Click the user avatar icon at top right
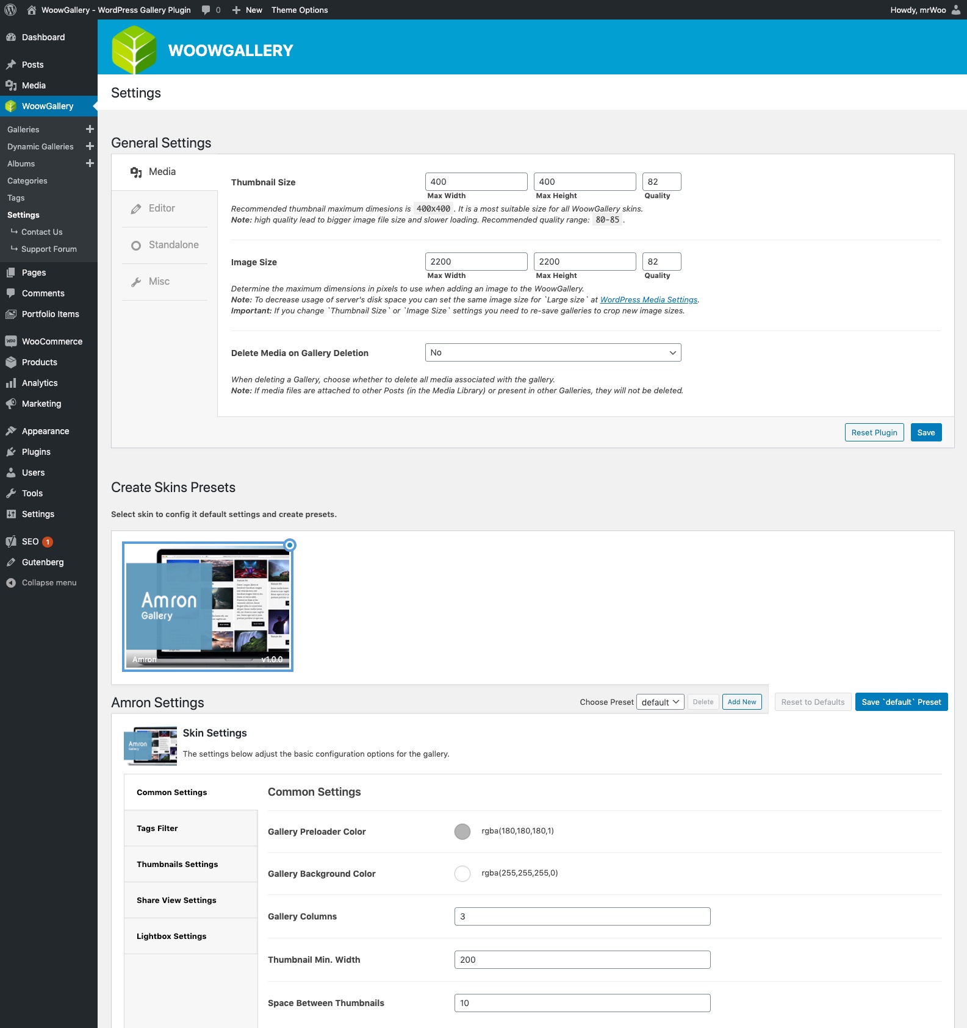Screen dimensions: 967x1028 (956, 10)
